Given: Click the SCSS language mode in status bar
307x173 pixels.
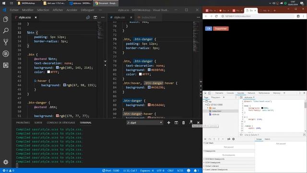Looking at the screenshot, I should 180,171.
